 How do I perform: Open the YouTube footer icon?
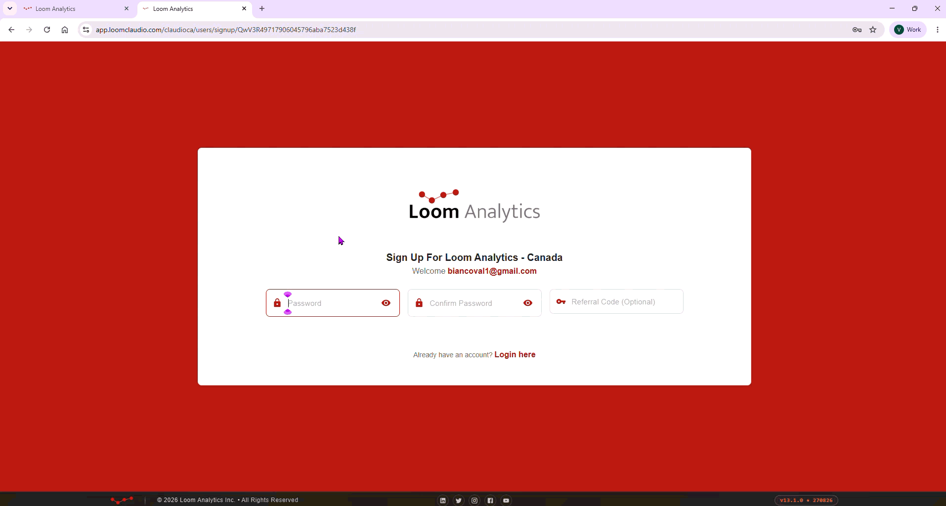tap(506, 501)
